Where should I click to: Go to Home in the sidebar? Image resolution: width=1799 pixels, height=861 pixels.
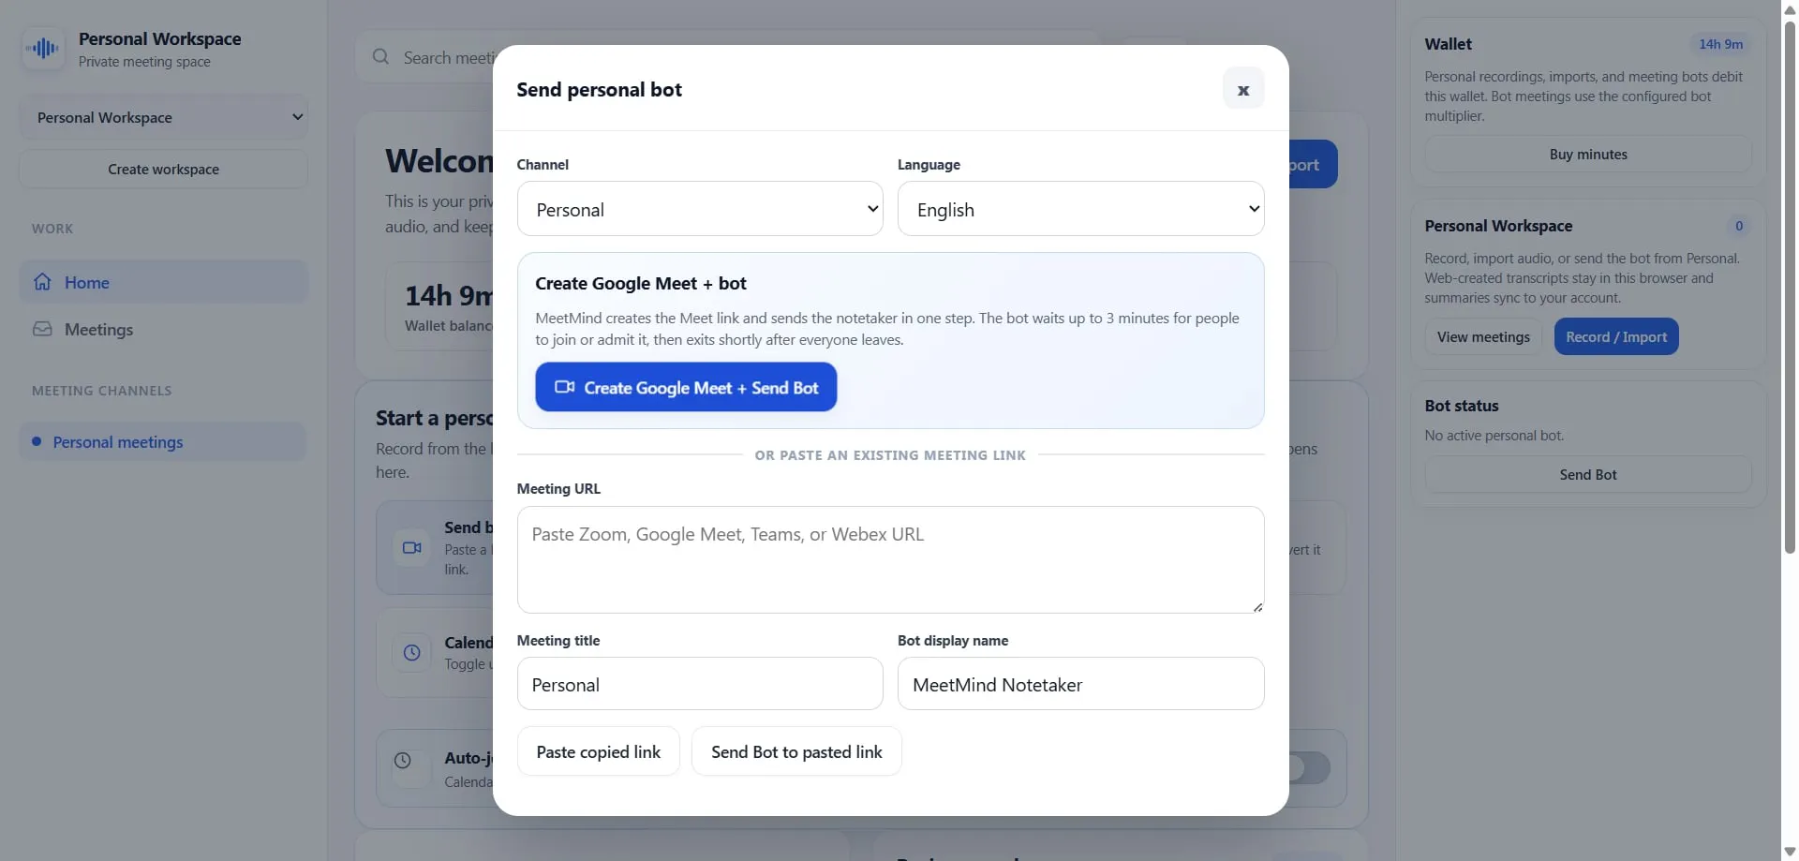point(163,282)
